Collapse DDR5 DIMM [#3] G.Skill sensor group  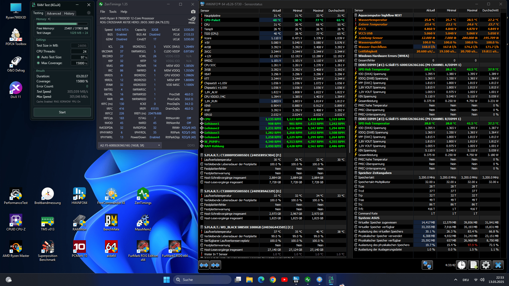[x=356, y=119]
